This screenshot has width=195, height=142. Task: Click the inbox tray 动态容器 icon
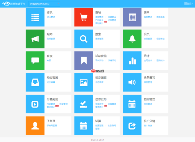(x=35, y=82)
